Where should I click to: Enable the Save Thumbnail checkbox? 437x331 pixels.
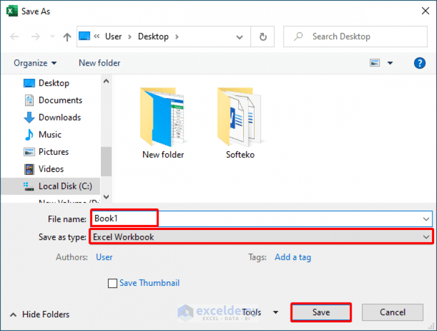[x=112, y=283]
